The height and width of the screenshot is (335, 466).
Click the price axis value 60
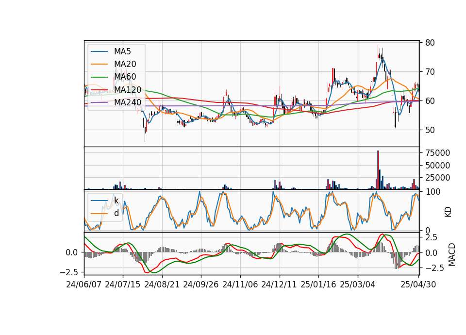pyautogui.click(x=430, y=101)
